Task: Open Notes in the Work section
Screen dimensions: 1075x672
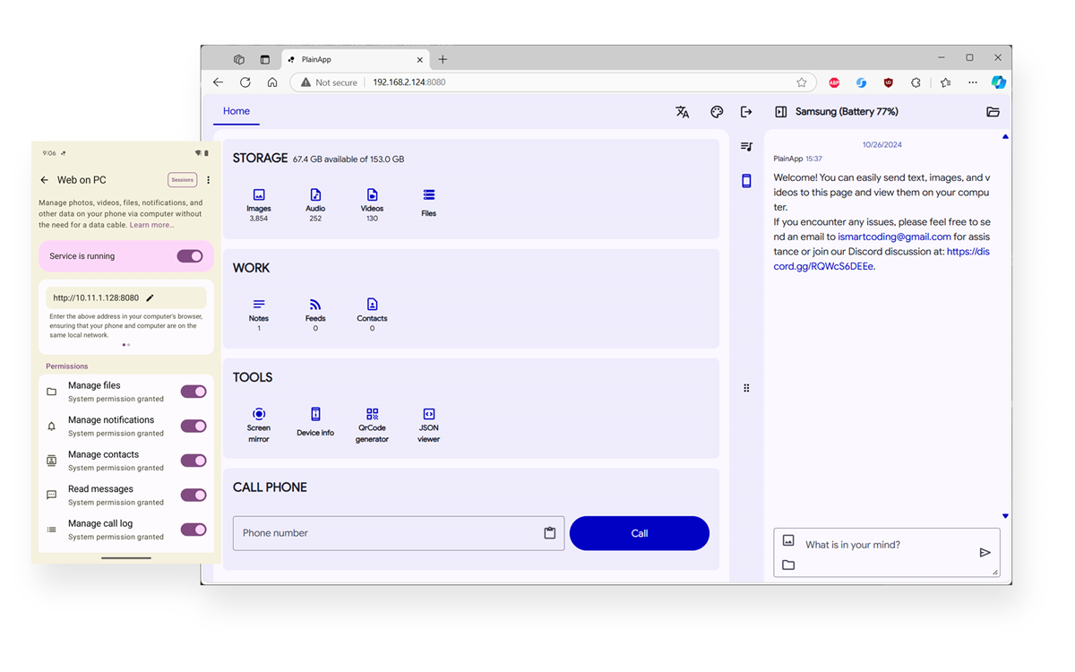Action: pyautogui.click(x=259, y=314)
